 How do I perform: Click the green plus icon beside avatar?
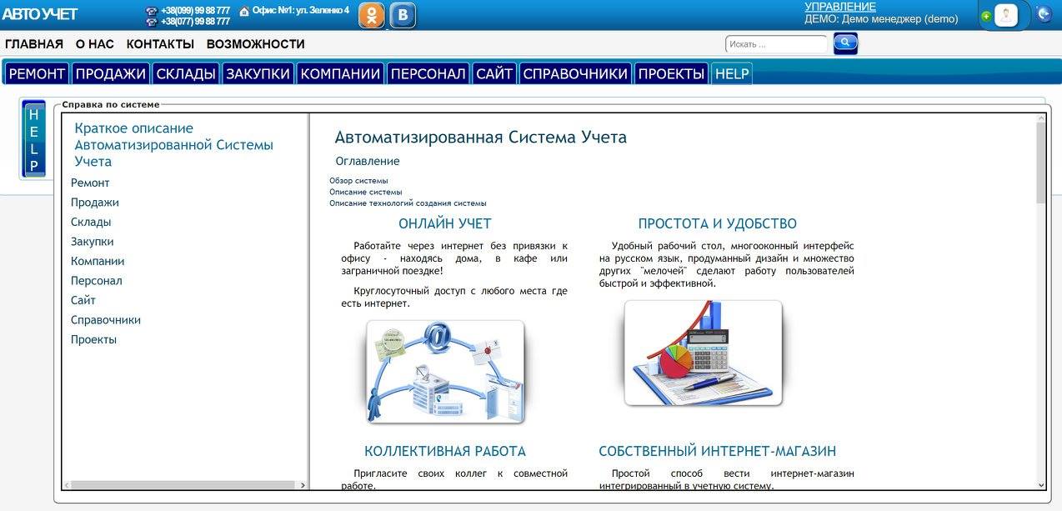pyautogui.click(x=986, y=16)
